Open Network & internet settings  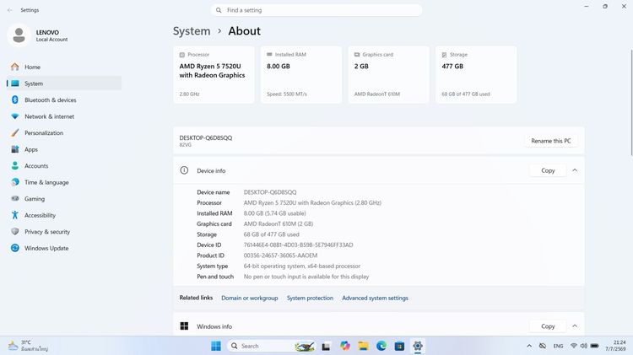point(49,116)
